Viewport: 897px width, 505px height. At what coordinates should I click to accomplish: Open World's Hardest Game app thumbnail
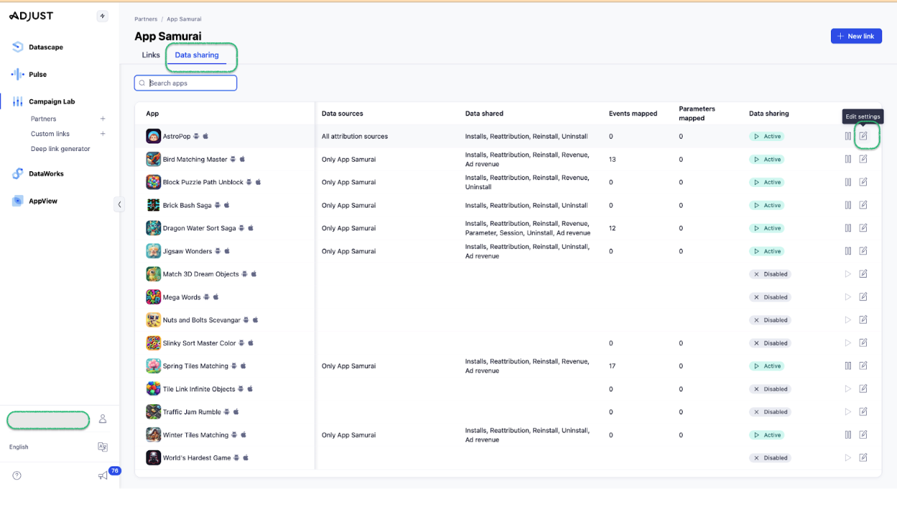point(153,458)
